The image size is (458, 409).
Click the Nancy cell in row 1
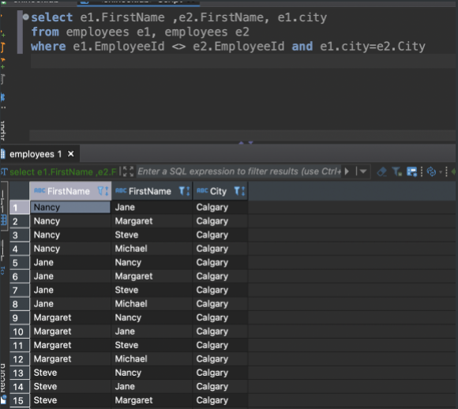point(70,208)
